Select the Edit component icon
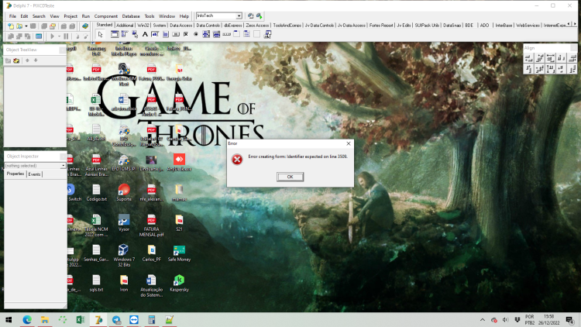Screen dimensions: 581x327 click(x=155, y=34)
